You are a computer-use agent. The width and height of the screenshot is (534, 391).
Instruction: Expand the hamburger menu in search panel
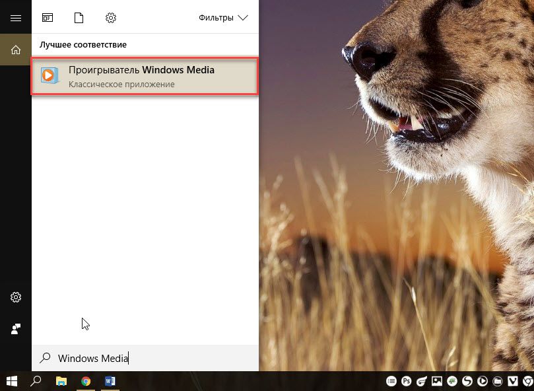point(16,18)
